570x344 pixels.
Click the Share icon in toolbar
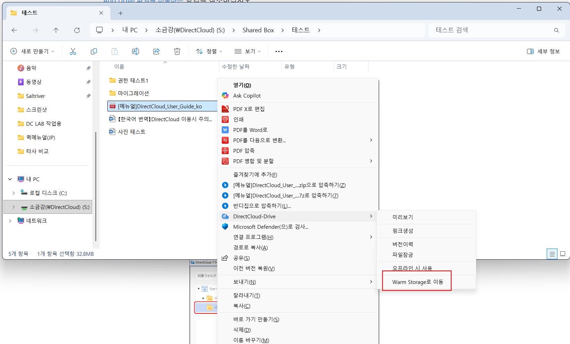pos(156,51)
